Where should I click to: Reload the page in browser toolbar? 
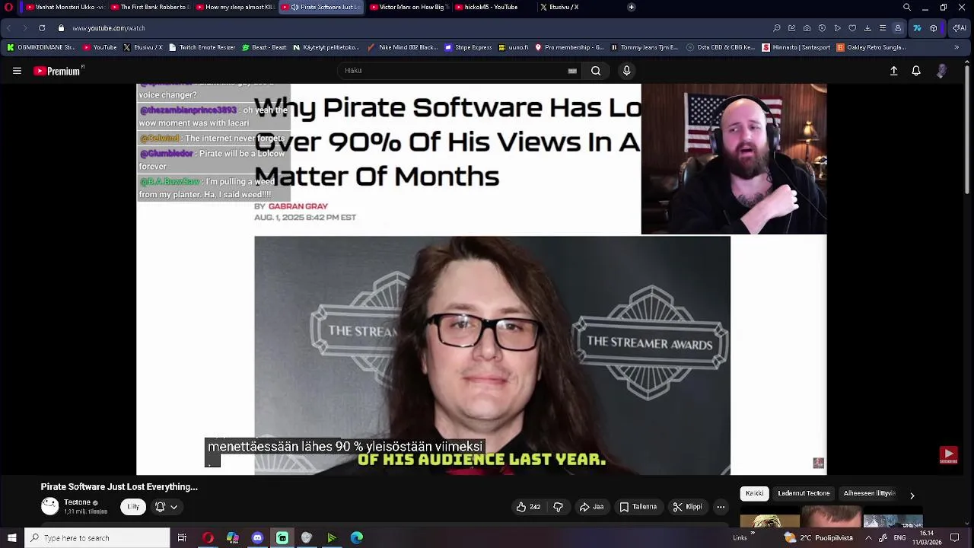[x=42, y=28]
